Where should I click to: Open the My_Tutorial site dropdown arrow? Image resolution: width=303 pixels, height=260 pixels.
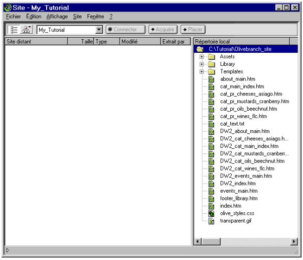(99, 30)
